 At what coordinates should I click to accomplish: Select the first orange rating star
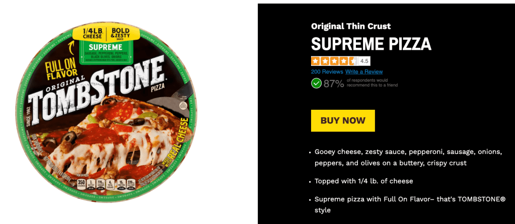316,61
